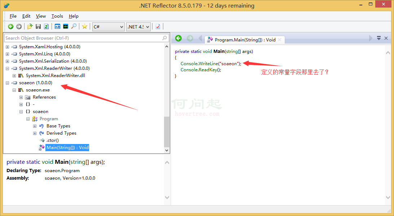Image resolution: width=394 pixels, height=216 pixels.
Task: Open the language dropdown showing C#
Action: pos(108,27)
